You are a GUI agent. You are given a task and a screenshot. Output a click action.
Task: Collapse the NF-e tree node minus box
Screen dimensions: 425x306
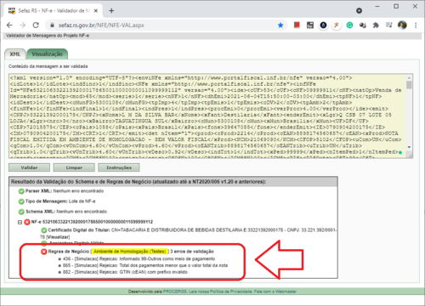pyautogui.click(x=20, y=222)
